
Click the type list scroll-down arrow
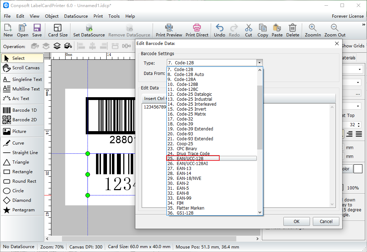pos(260,212)
